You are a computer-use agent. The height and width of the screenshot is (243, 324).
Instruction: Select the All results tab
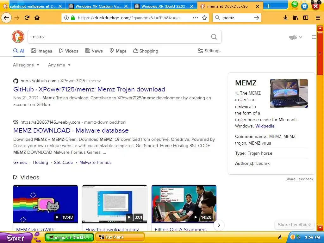(x=19, y=51)
